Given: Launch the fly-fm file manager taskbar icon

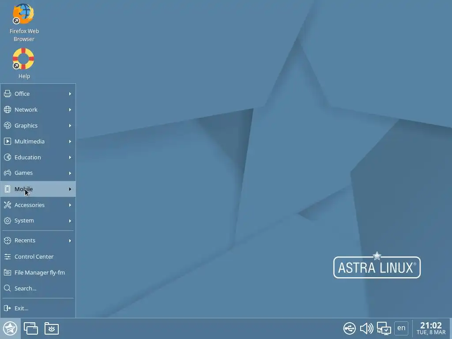Looking at the screenshot, I should 52,328.
